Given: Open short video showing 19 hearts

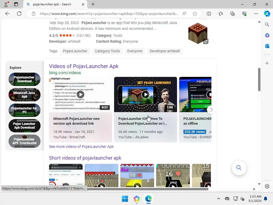Looking at the screenshot, I should point(102,175).
